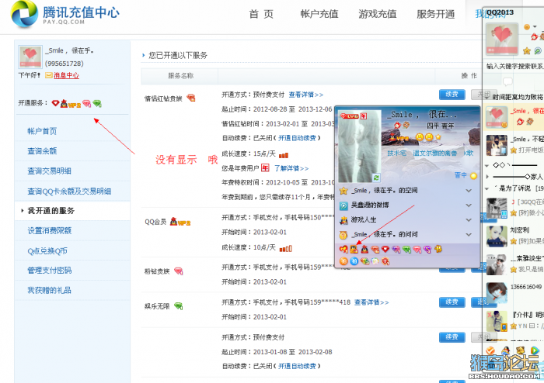Click the orange 拍 round icon in the profile card

pos(343,261)
